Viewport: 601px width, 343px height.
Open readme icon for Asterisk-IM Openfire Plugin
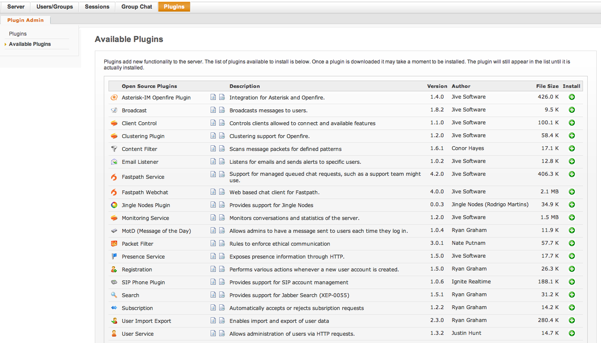(x=213, y=97)
